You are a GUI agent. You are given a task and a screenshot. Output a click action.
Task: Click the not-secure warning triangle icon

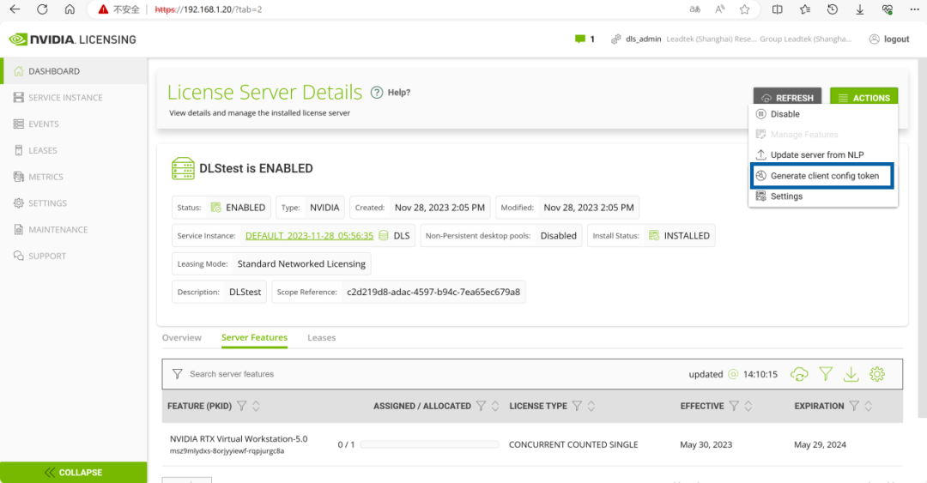point(104,9)
